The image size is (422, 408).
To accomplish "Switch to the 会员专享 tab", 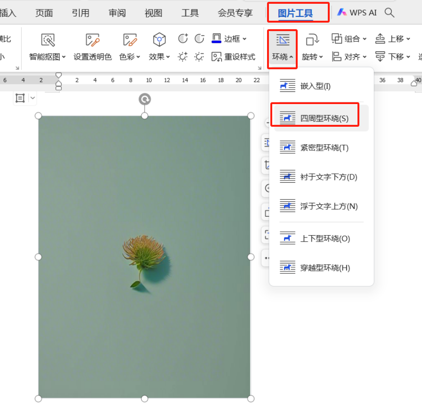I will (x=235, y=13).
